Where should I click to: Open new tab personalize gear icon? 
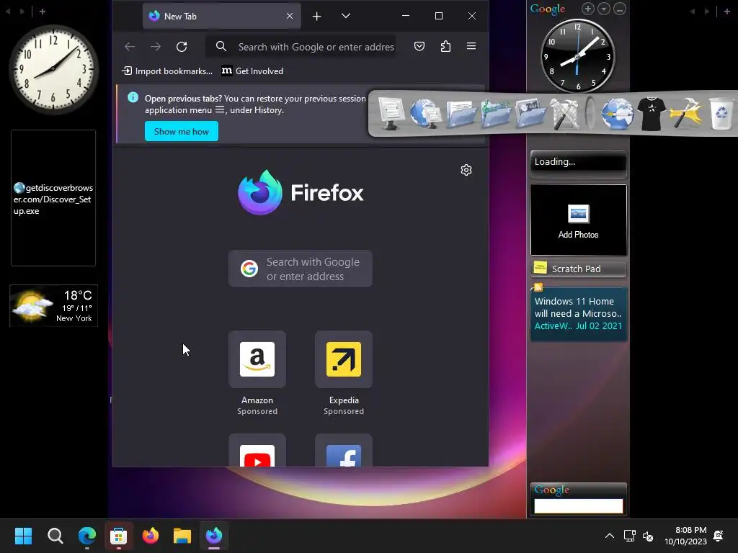pyautogui.click(x=466, y=170)
